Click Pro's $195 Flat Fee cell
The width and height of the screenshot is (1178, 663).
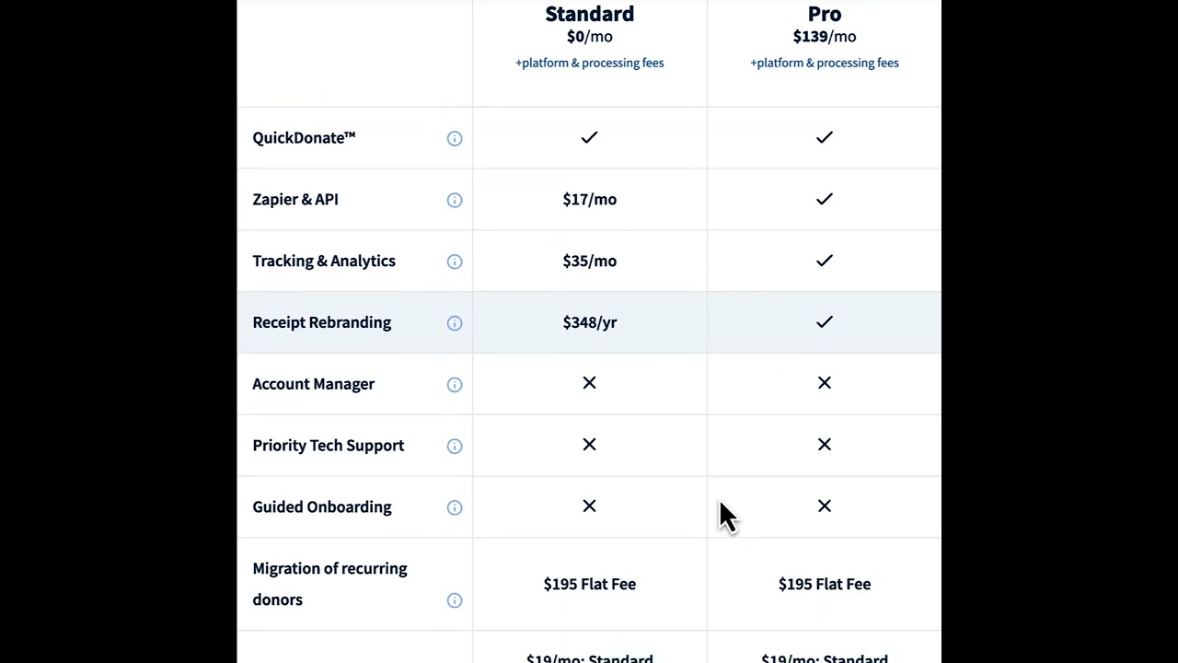[x=825, y=584]
